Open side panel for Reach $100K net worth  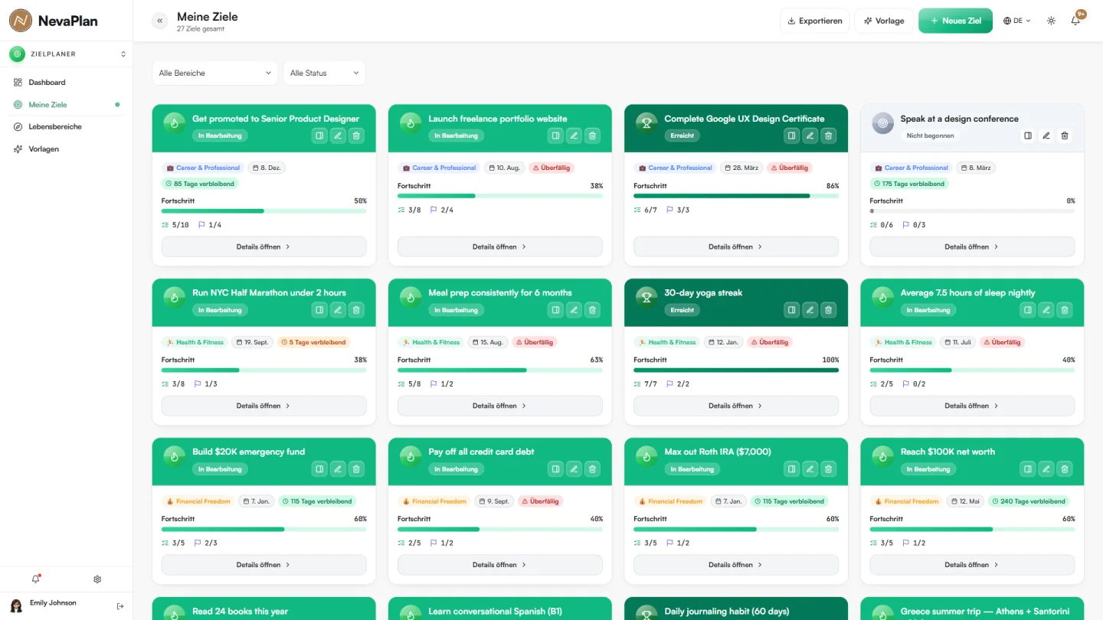coord(1027,469)
